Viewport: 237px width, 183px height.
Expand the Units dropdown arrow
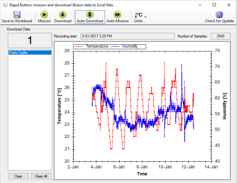click(145, 17)
